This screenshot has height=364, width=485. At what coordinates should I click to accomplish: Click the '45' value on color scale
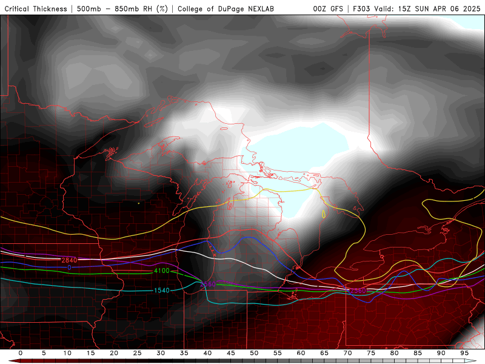click(x=231, y=353)
